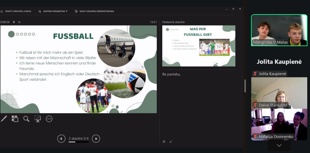Pause the slide timer
The width and height of the screenshot is (310, 153).
pyautogui.click(x=14, y=22)
